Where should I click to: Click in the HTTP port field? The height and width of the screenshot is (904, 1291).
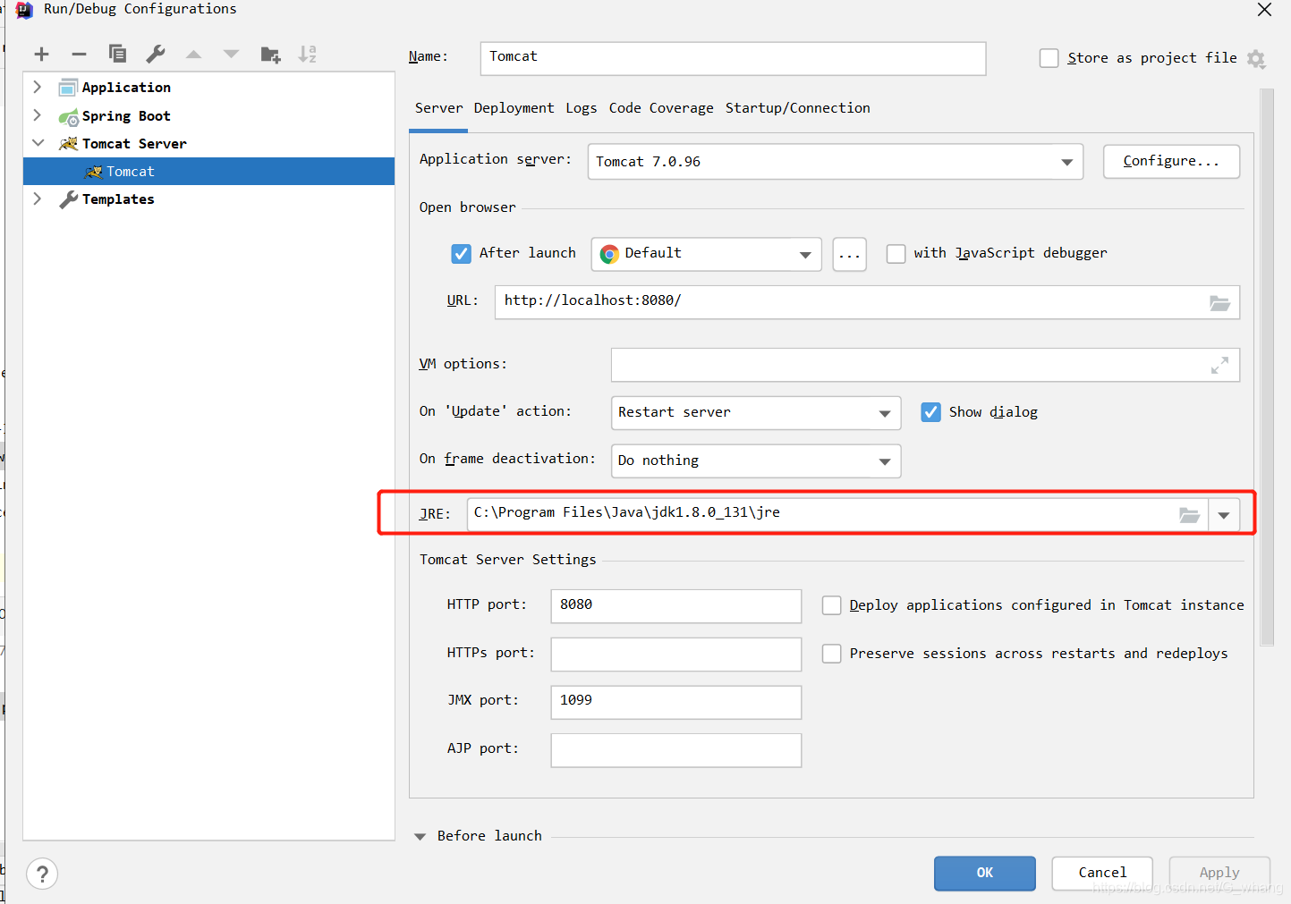click(676, 606)
